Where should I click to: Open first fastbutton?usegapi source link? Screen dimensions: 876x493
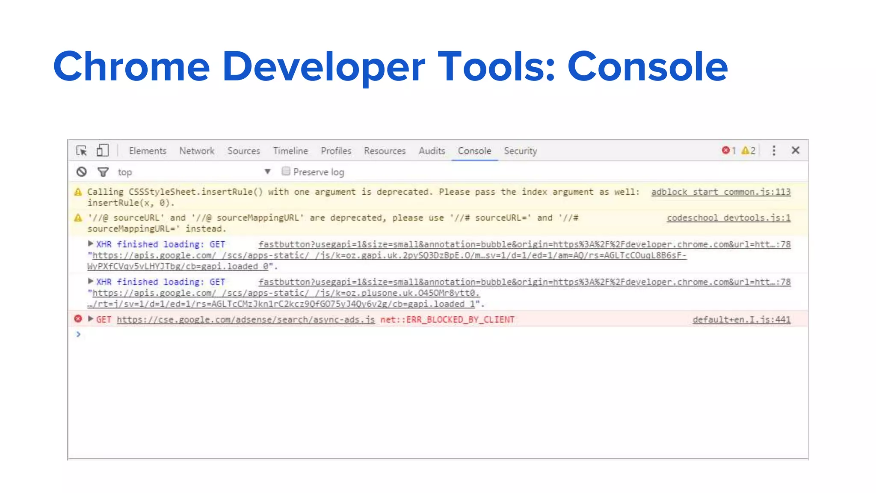524,244
